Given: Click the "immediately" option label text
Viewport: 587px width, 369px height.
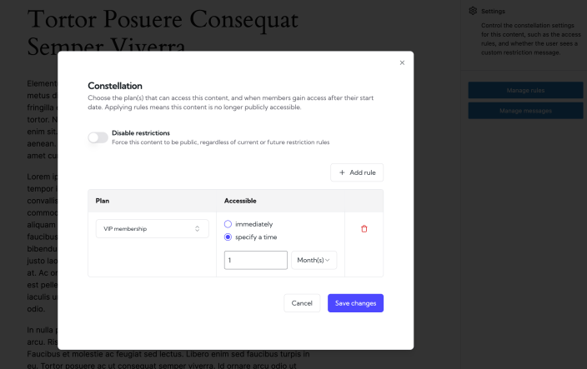Looking at the screenshot, I should tap(253, 224).
